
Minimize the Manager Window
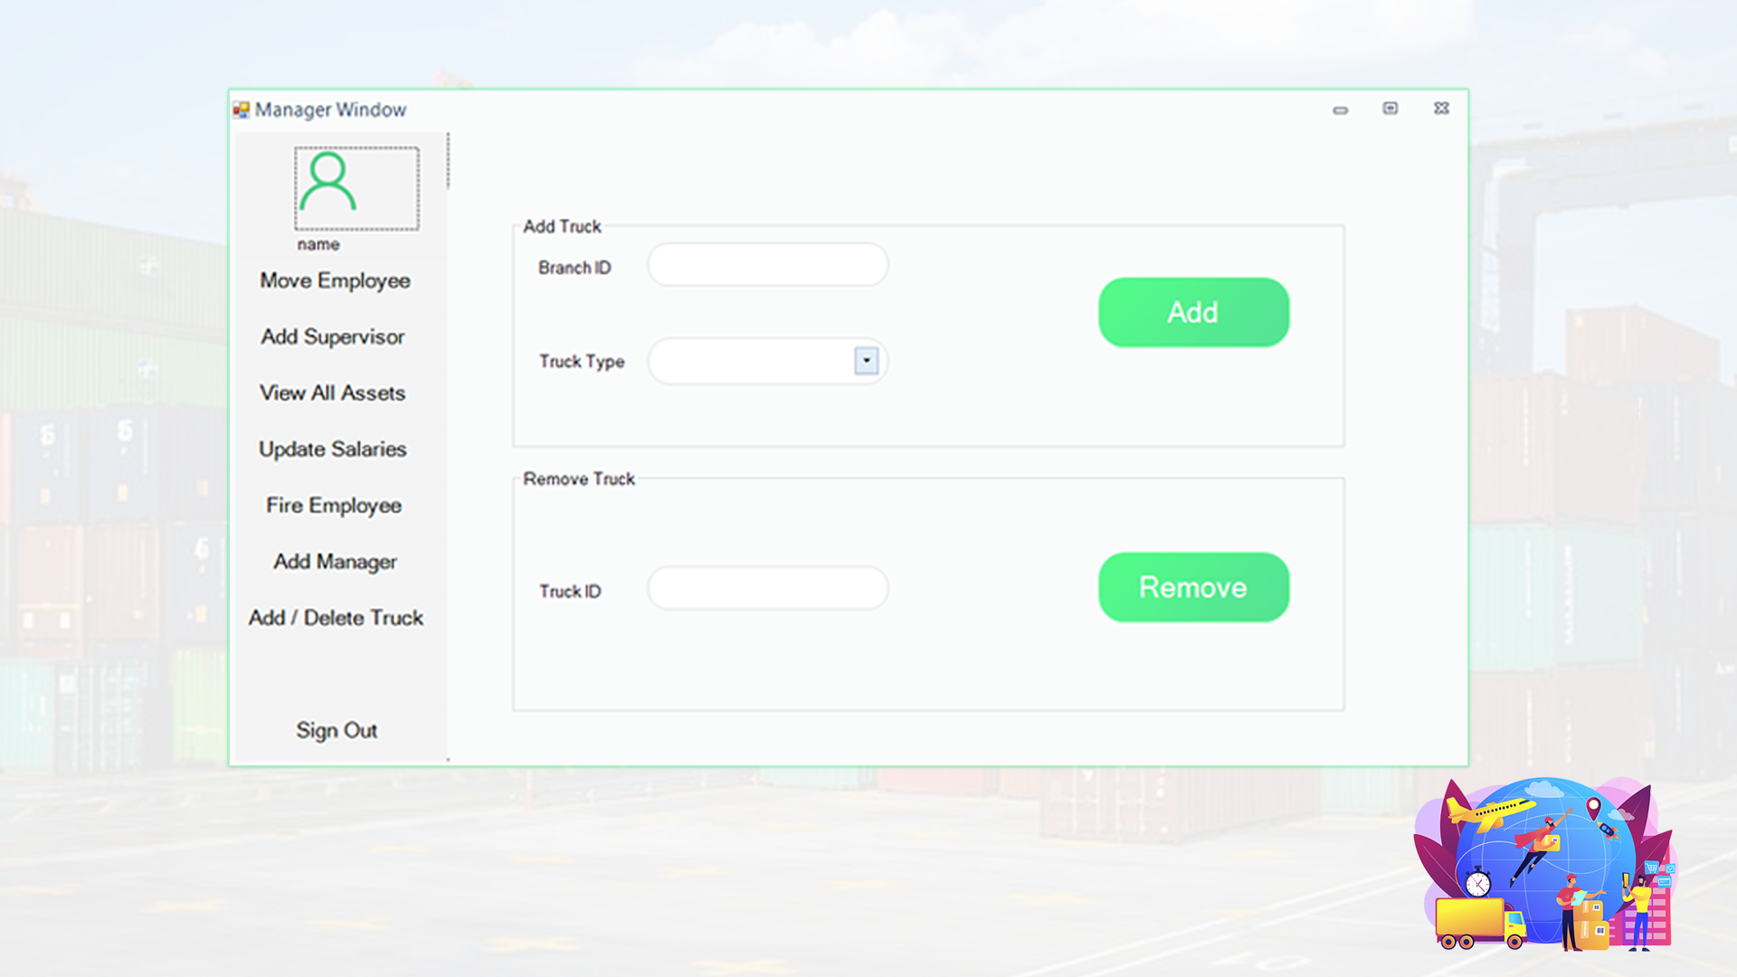pyautogui.click(x=1340, y=109)
